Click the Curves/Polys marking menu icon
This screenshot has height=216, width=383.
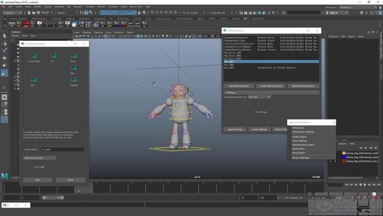[x=33, y=56]
